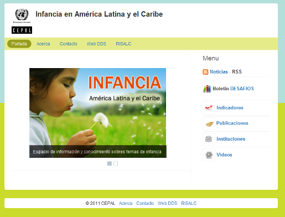Click the Instituciones building icon

[x=209, y=139]
